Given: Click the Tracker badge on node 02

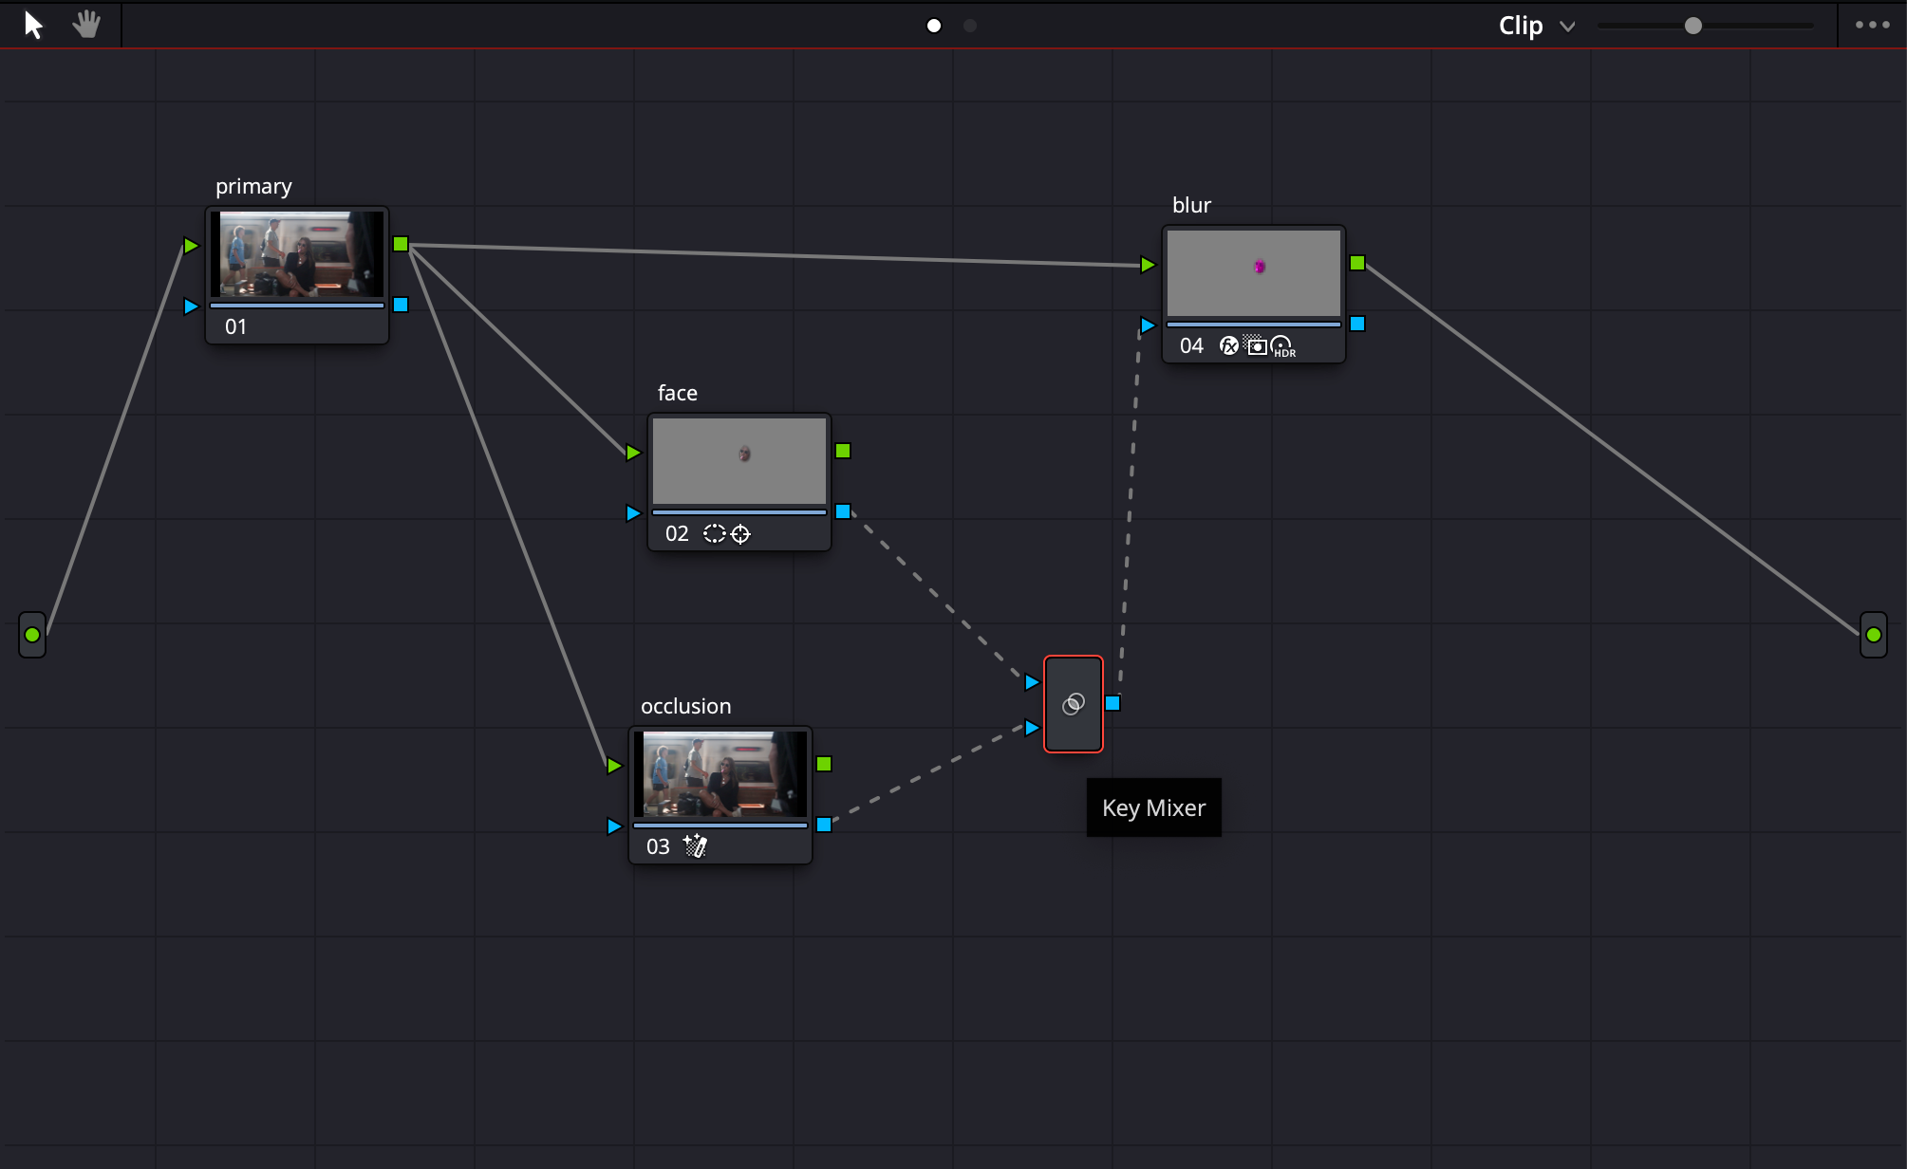Looking at the screenshot, I should pyautogui.click(x=740, y=533).
